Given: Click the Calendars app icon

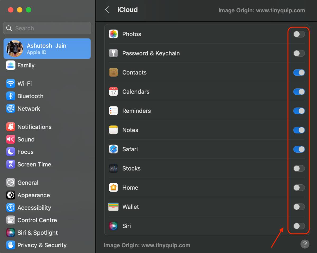Looking at the screenshot, I should [113, 92].
